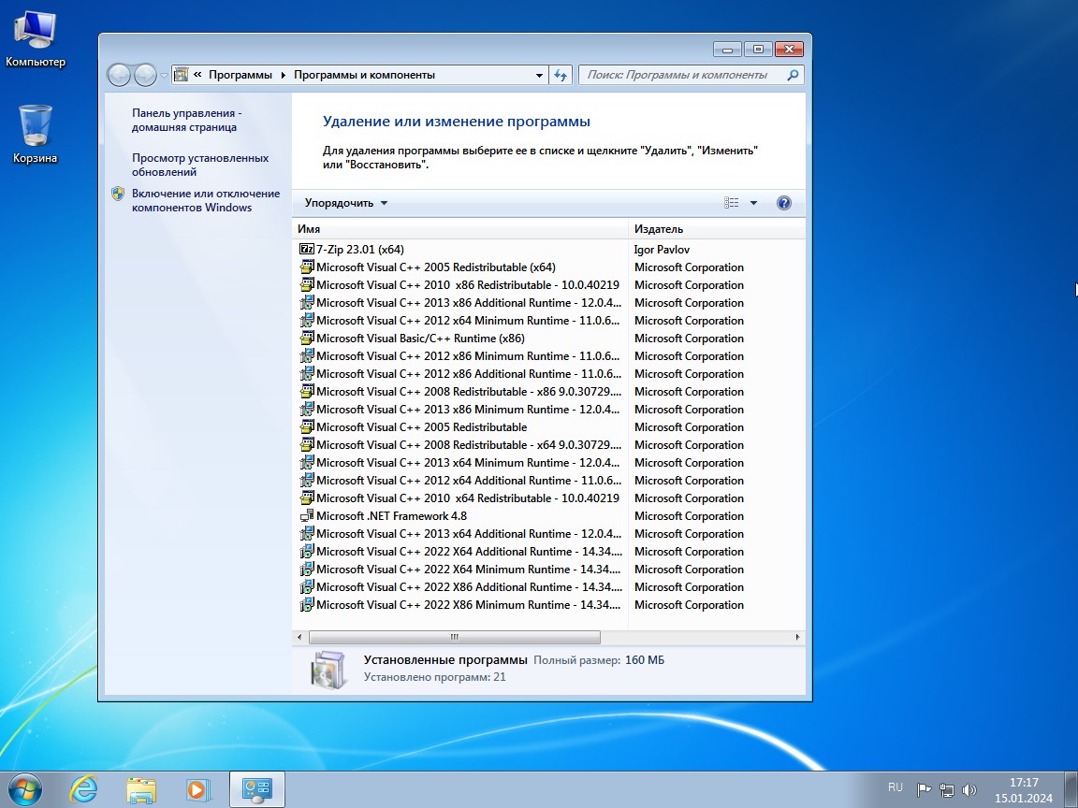1078x808 pixels.
Task: Open the help question mark button
Action: tap(784, 203)
